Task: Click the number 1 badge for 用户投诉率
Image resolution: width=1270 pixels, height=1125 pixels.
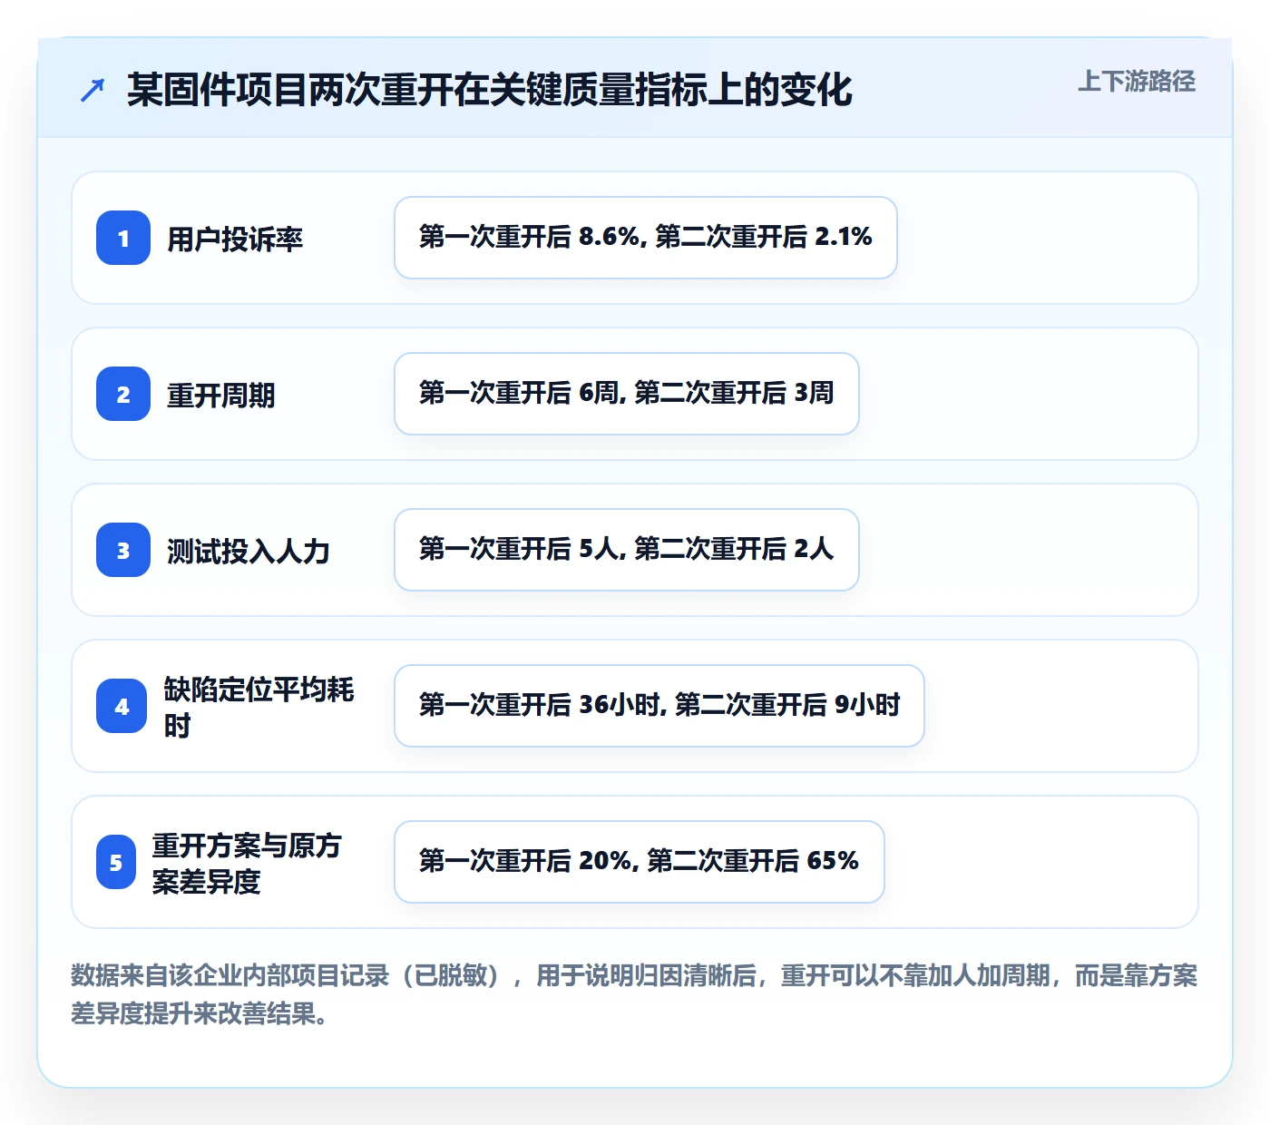Action: 123,238
